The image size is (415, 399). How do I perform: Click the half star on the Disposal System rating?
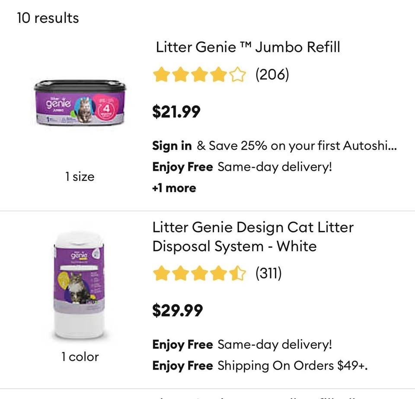coord(238,273)
